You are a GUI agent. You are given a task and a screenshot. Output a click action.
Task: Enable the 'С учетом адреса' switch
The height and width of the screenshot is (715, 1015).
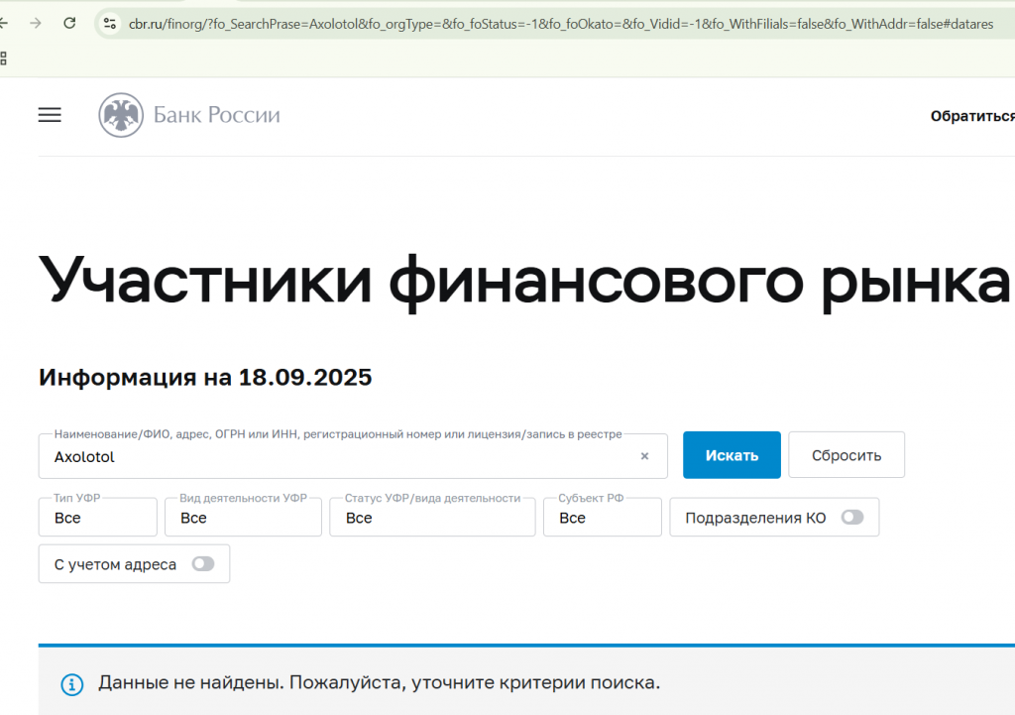click(x=203, y=564)
